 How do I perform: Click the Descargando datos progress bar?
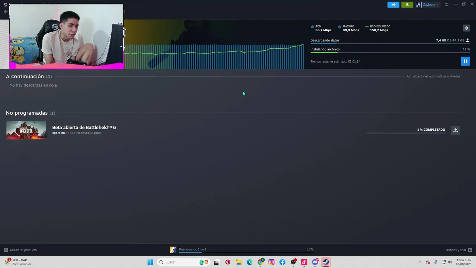click(390, 44)
